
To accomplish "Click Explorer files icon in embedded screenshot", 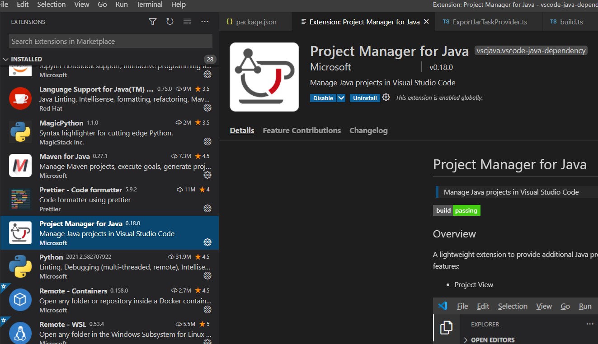I will (446, 327).
